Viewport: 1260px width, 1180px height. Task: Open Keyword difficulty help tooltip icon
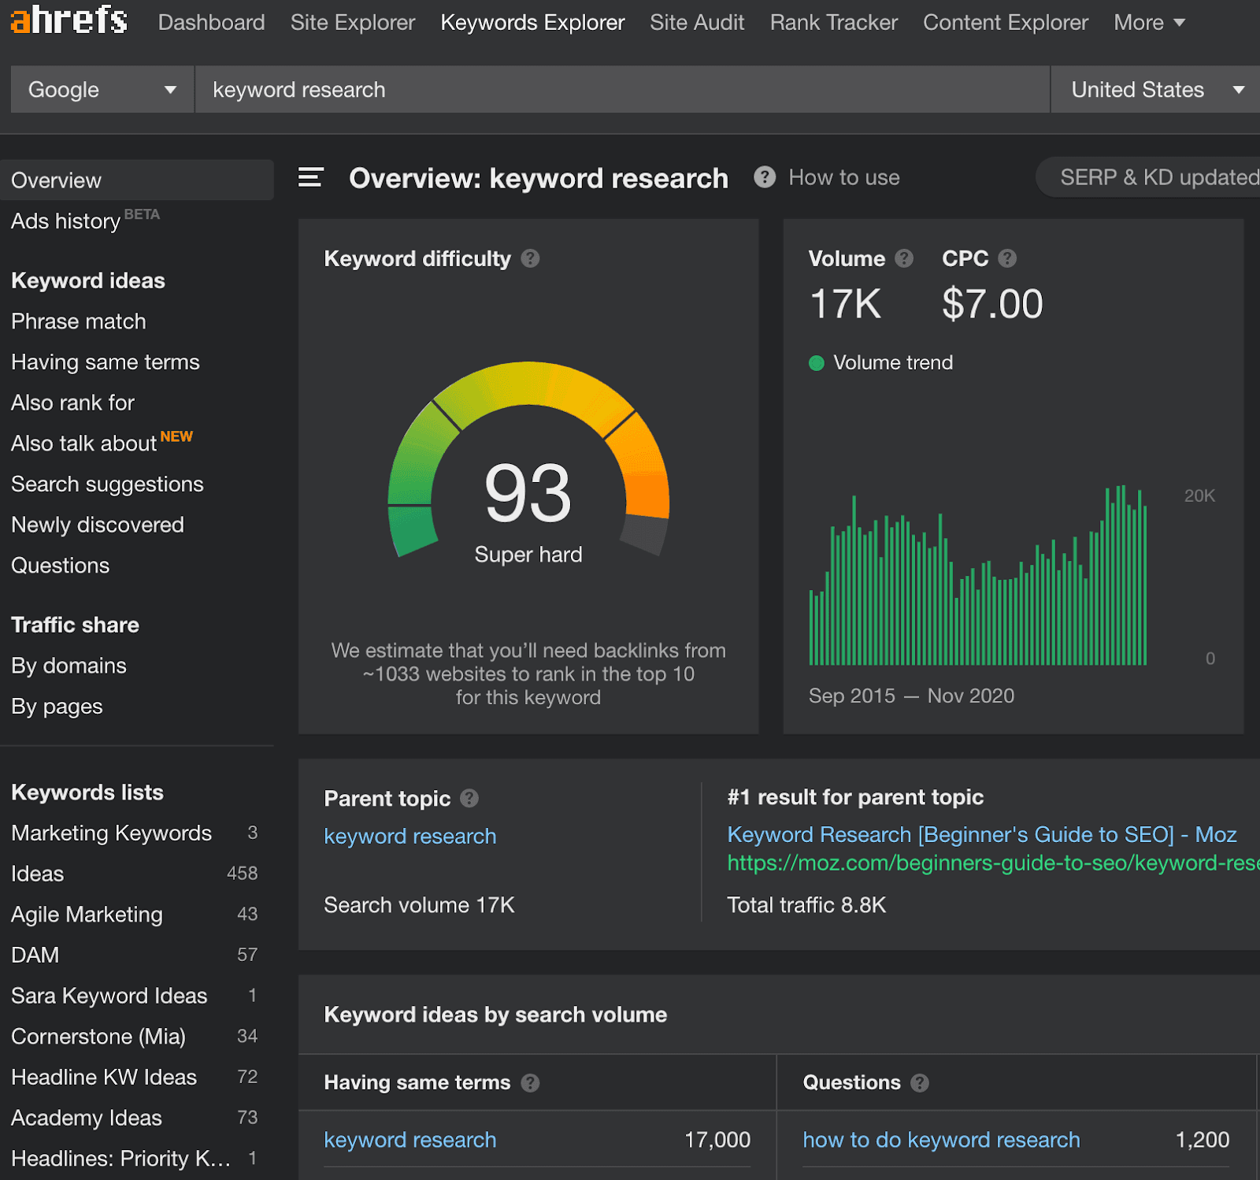pos(531,258)
